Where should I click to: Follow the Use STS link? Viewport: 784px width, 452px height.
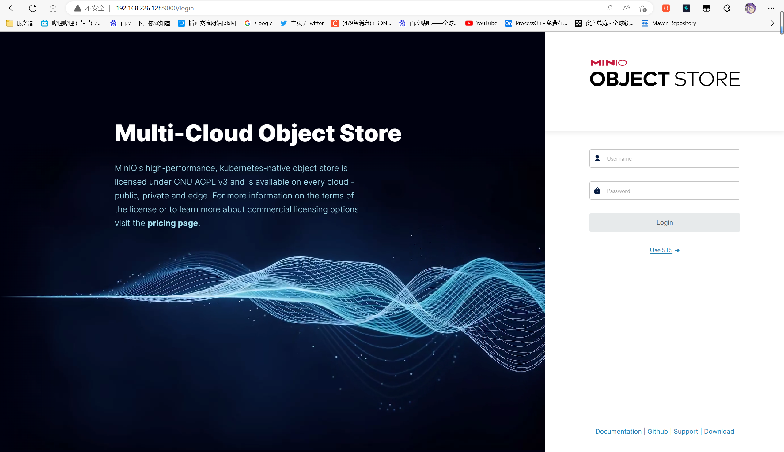click(x=661, y=250)
